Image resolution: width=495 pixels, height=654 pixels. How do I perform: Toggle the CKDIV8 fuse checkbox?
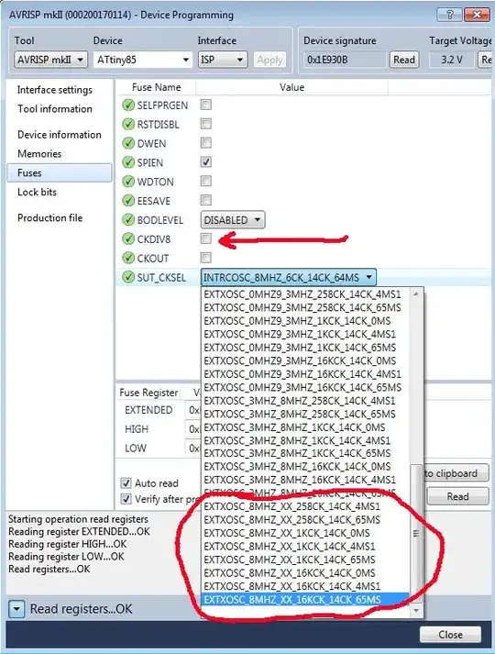[206, 238]
